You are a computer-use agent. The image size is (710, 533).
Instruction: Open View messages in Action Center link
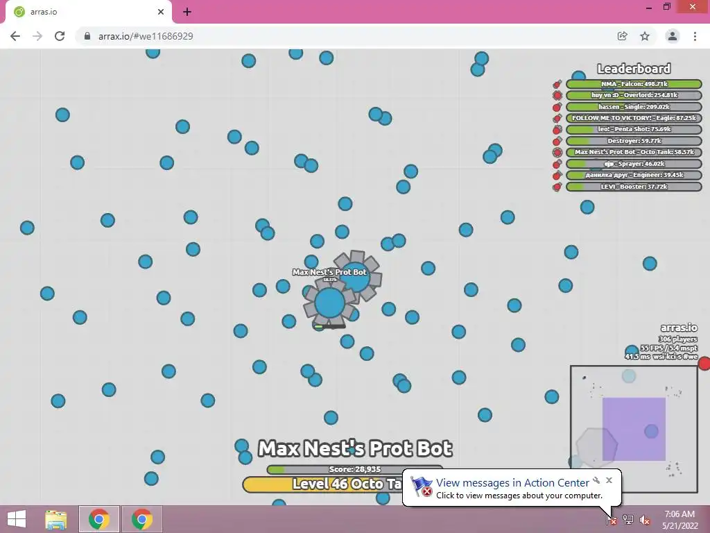point(512,483)
